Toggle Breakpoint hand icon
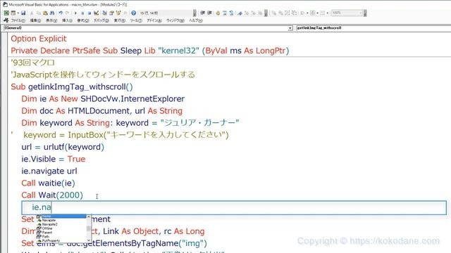Image resolution: width=451 pixels, height=253 pixels. pos(218,13)
